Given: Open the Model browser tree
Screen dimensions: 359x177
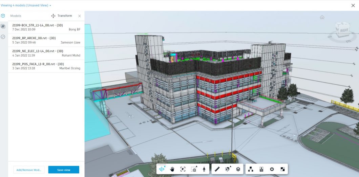Looking at the screenshot, I should [251, 169].
